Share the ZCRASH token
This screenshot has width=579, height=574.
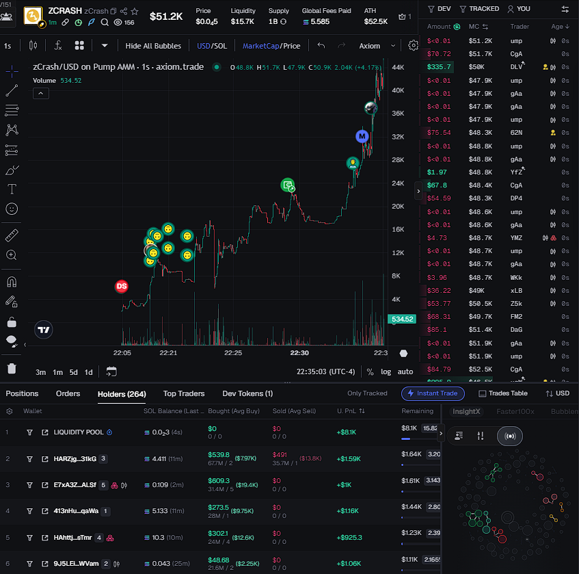[x=124, y=11]
